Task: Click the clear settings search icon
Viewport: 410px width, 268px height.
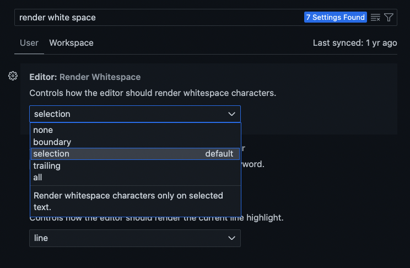Action: [376, 18]
